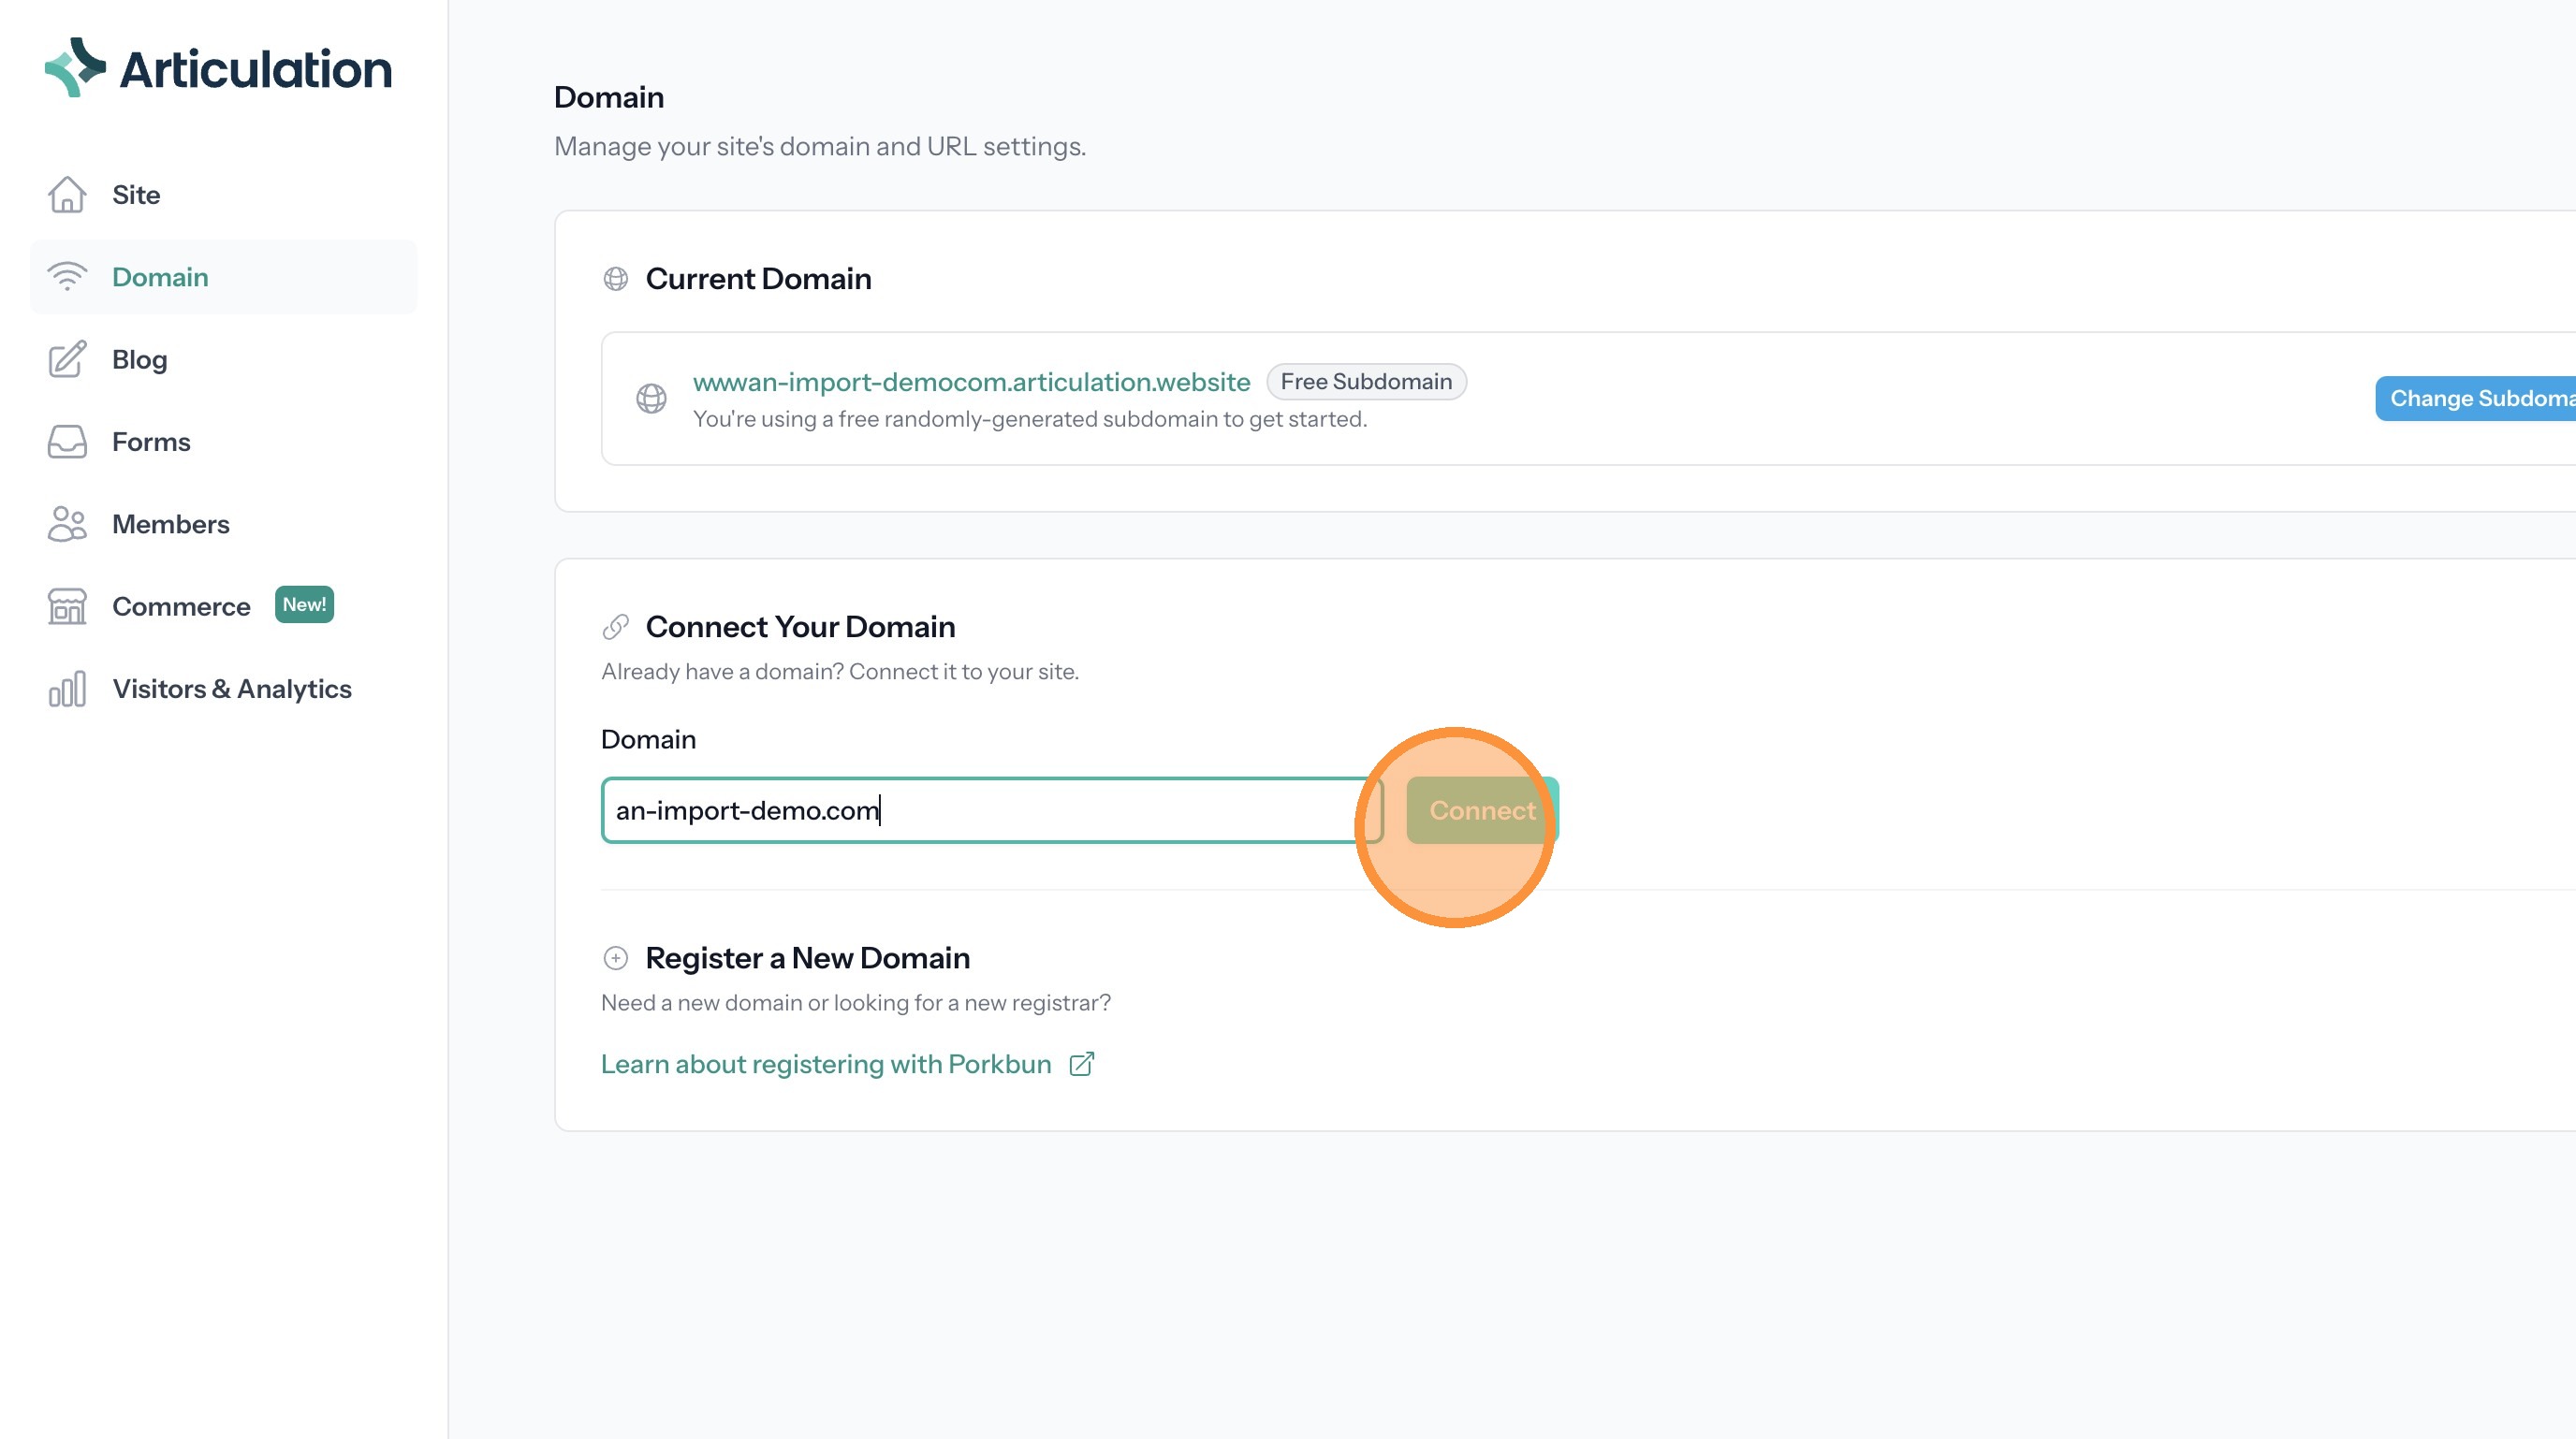The image size is (2576, 1439).
Task: Click the external link icon beside Porkbun
Action: point(1082,1064)
